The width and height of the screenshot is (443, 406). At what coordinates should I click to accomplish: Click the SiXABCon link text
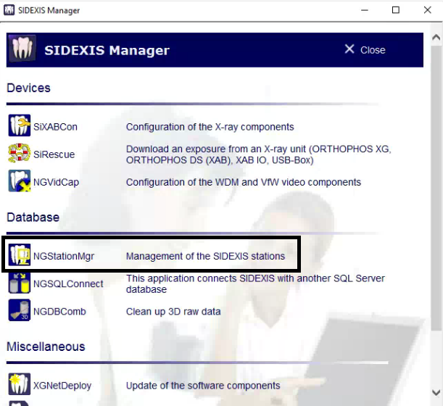pyautogui.click(x=55, y=127)
